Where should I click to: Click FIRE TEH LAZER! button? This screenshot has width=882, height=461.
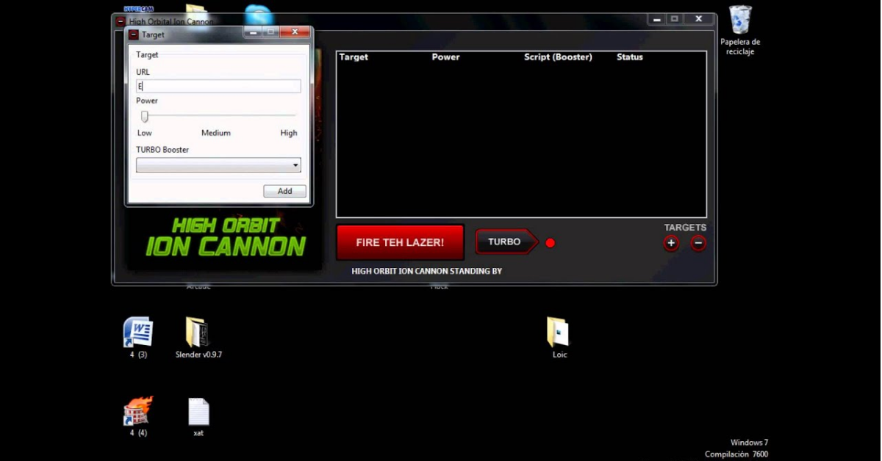[400, 242]
